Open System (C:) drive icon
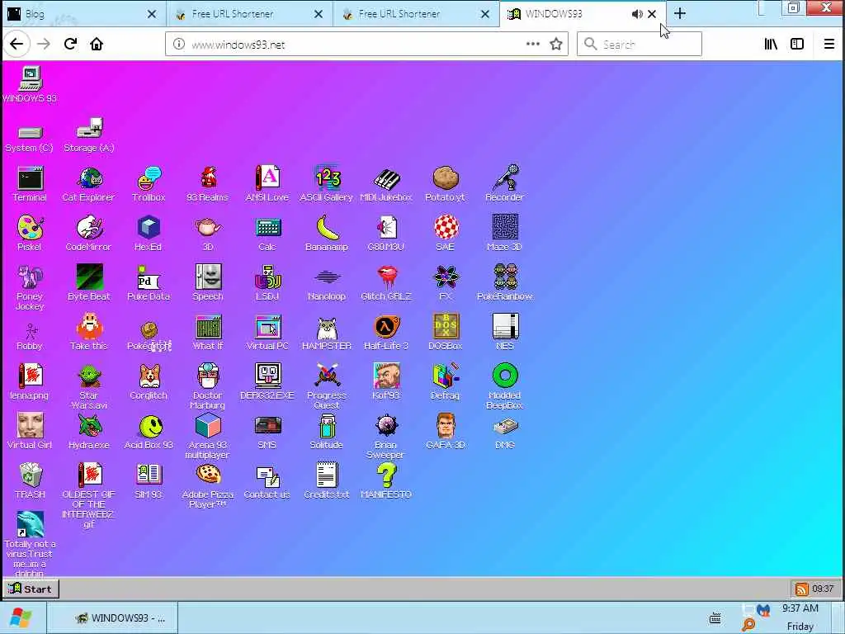This screenshot has width=845, height=634. click(x=30, y=138)
